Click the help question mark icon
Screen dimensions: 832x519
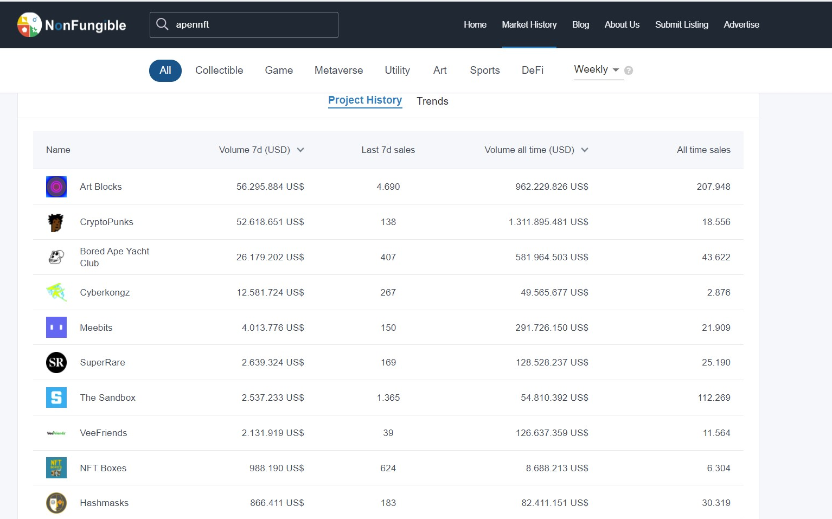[x=629, y=71]
